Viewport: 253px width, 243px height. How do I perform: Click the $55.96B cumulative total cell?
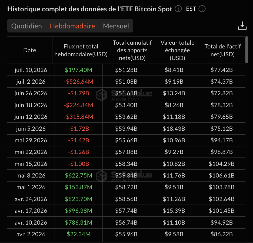point(126,234)
